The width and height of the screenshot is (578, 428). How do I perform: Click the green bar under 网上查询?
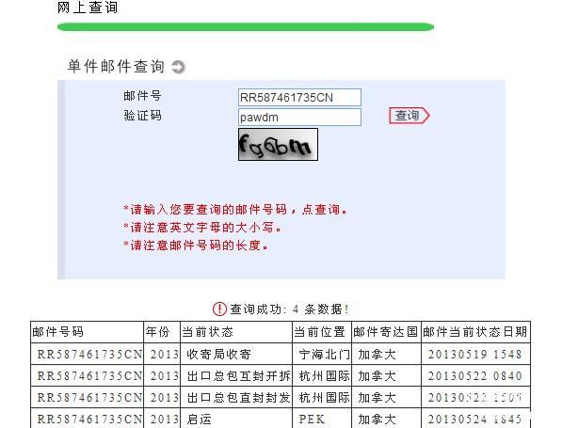click(245, 26)
